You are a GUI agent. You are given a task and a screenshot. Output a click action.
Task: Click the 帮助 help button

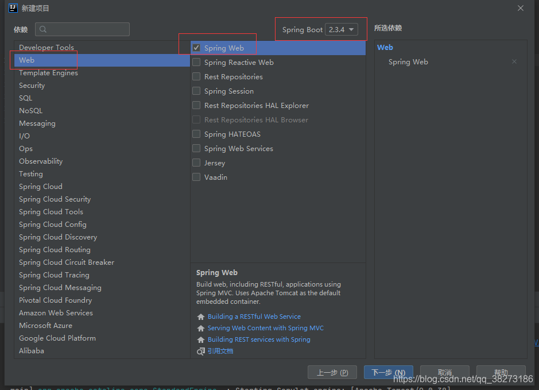501,372
